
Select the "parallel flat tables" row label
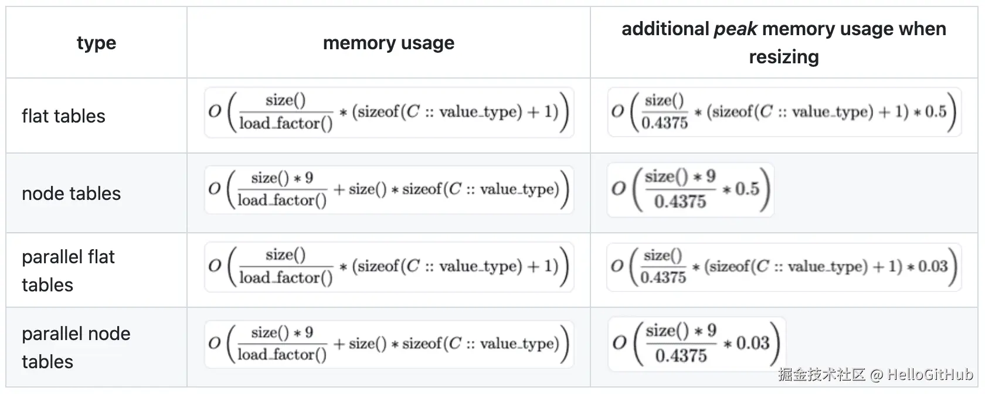[68, 270]
